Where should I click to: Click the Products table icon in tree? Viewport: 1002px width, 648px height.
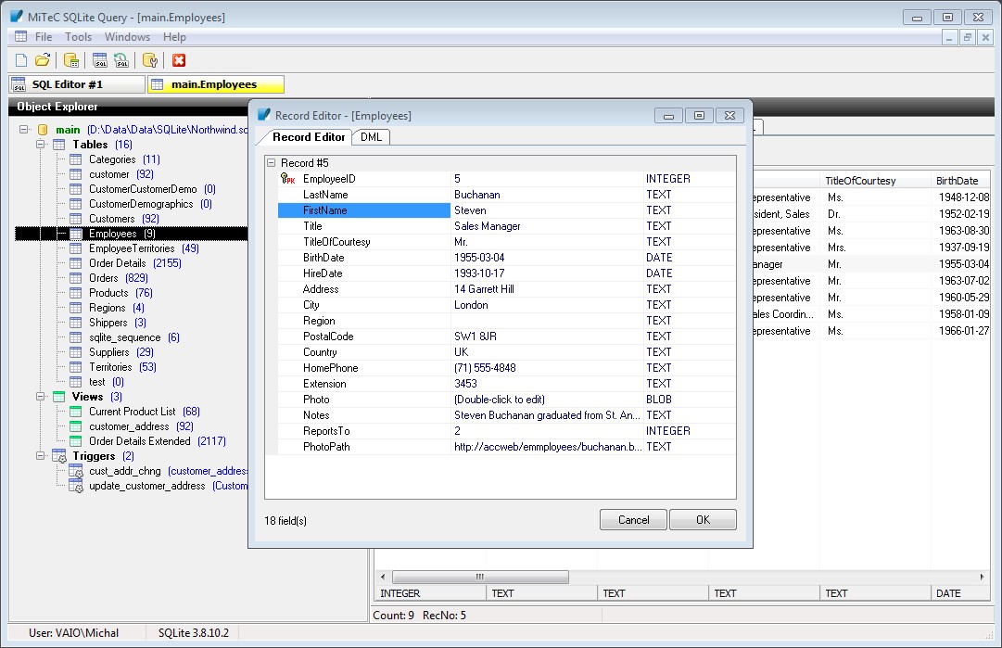(75, 293)
